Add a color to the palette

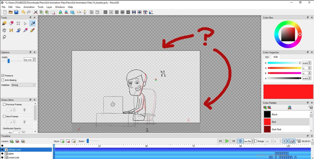click(x=265, y=108)
